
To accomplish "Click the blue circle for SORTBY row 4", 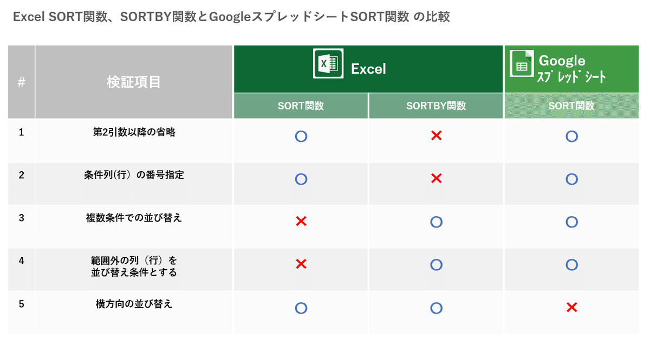I will [x=437, y=265].
